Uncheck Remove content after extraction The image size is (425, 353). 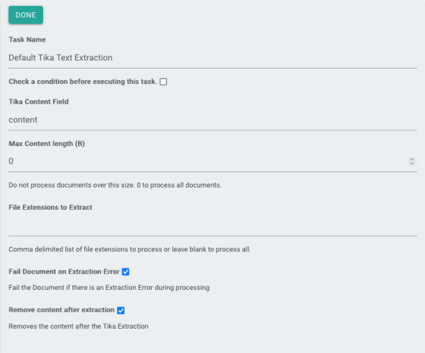pos(121,311)
